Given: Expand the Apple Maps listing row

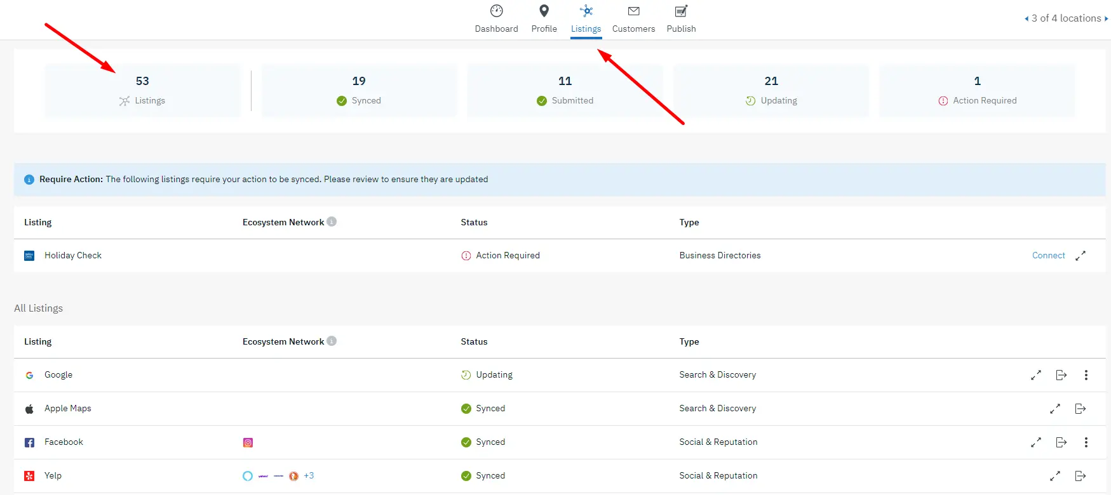Looking at the screenshot, I should pyautogui.click(x=1055, y=409).
